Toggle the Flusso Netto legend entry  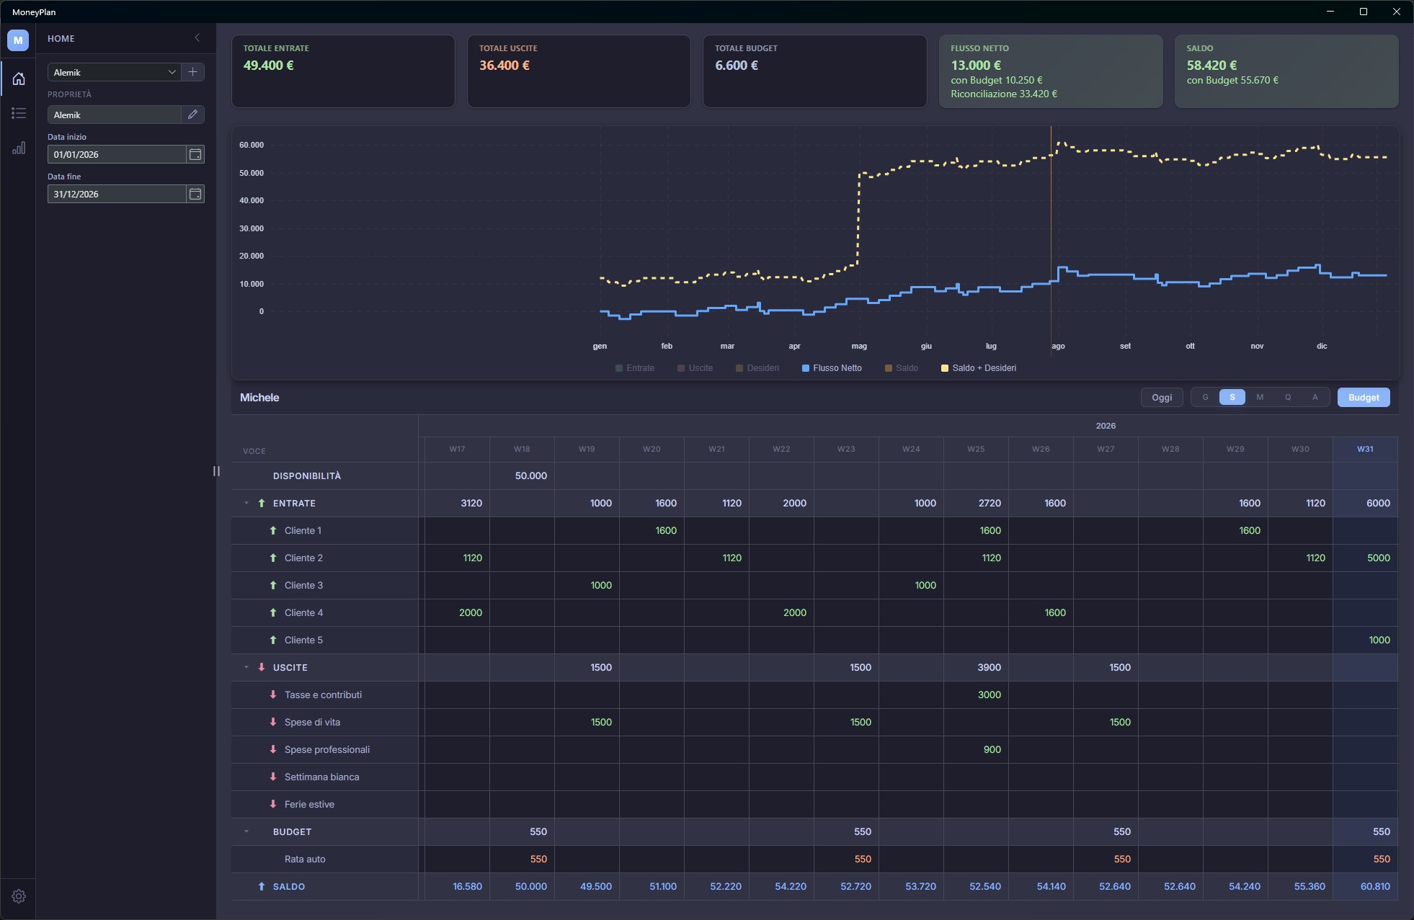pyautogui.click(x=832, y=368)
